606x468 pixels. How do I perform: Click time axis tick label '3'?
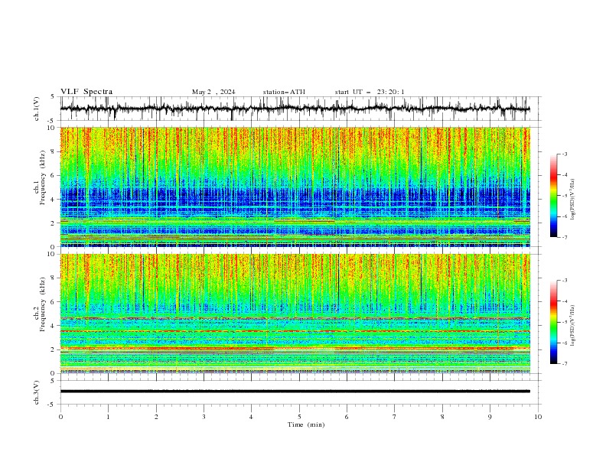pos(204,417)
